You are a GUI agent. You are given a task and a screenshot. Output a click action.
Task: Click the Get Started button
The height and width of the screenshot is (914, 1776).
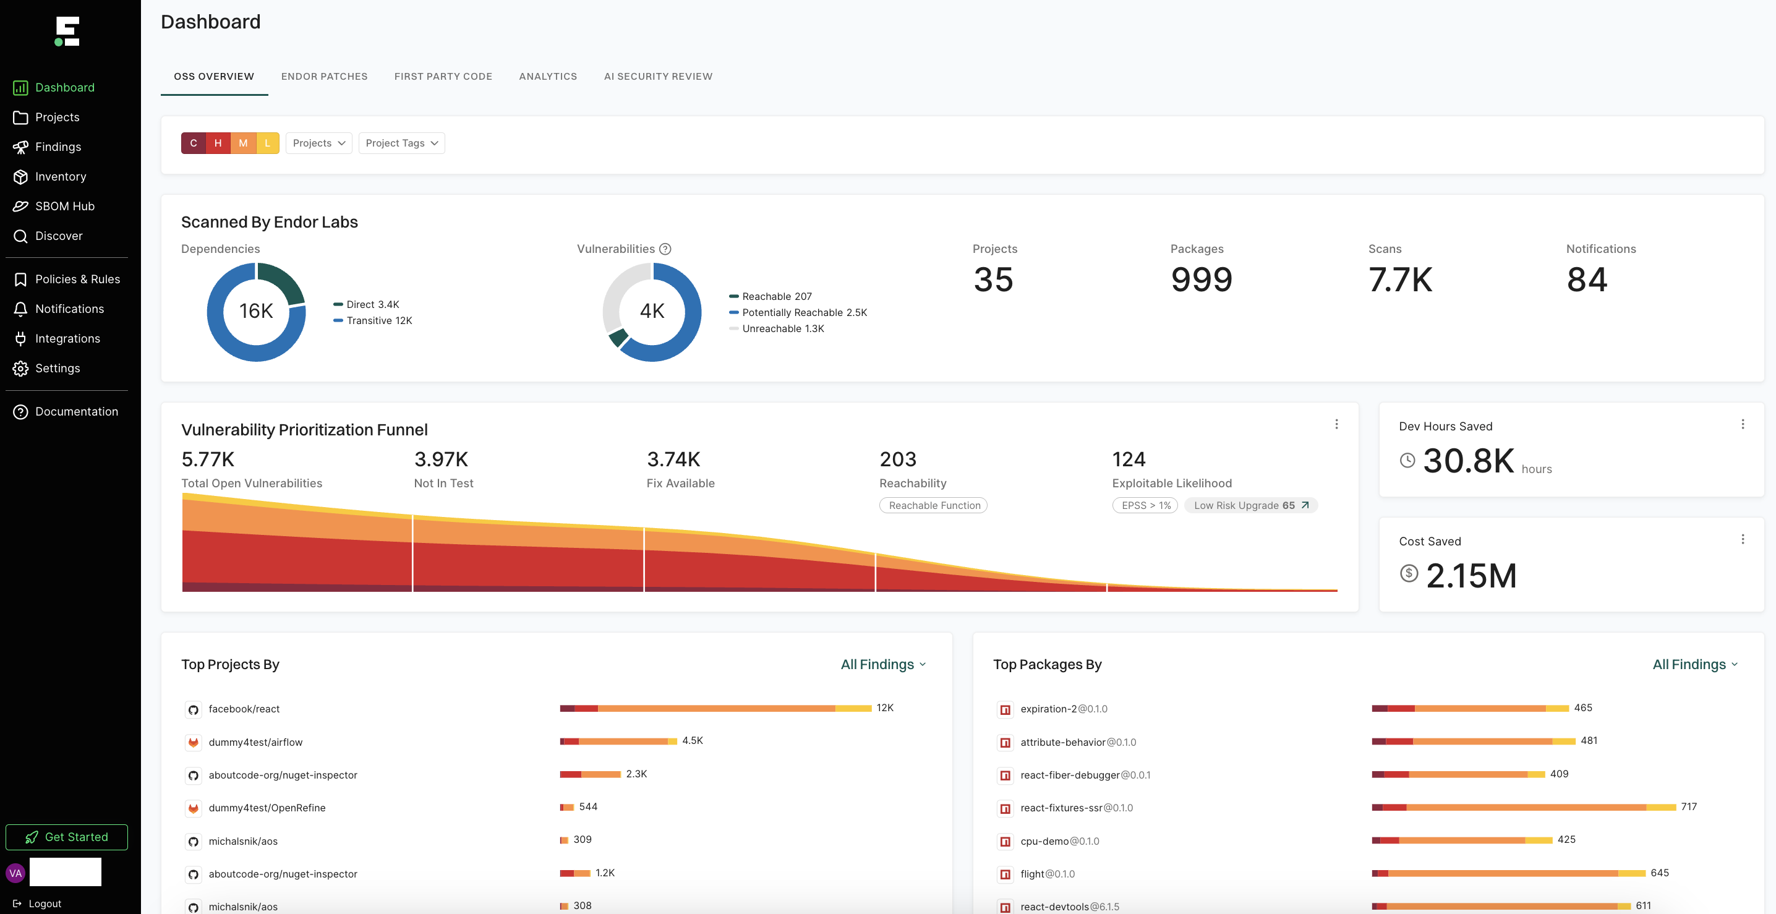[66, 837]
